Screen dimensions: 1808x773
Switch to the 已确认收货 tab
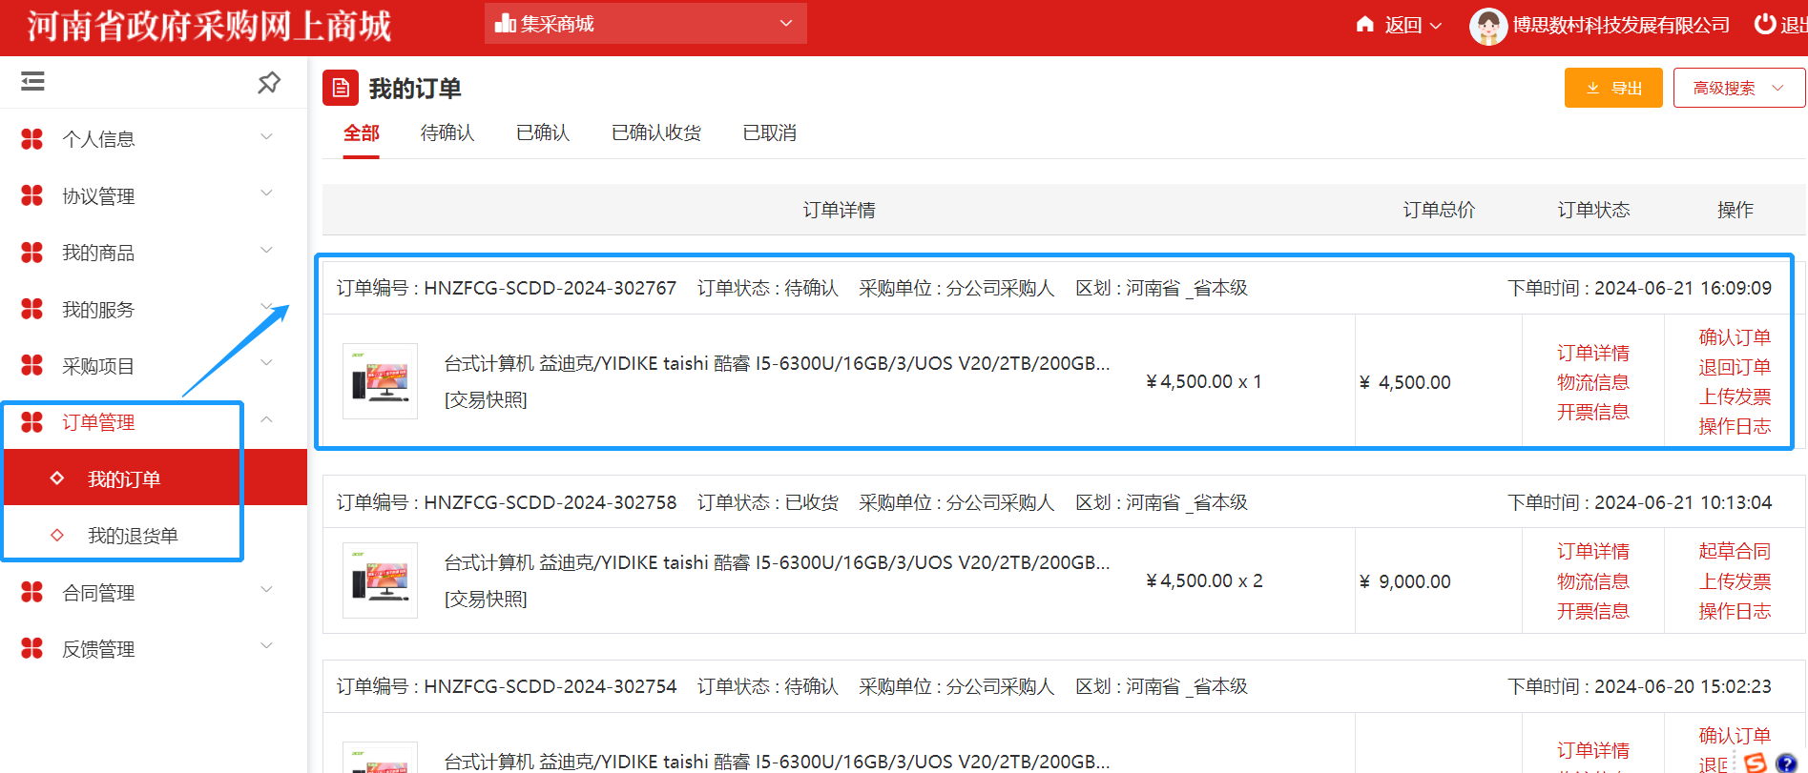[x=655, y=132]
